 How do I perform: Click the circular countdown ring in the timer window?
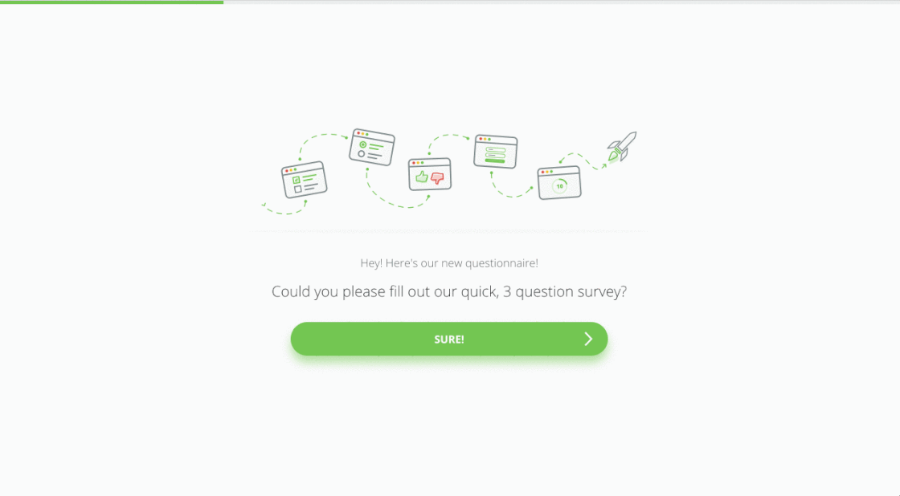pyautogui.click(x=559, y=186)
